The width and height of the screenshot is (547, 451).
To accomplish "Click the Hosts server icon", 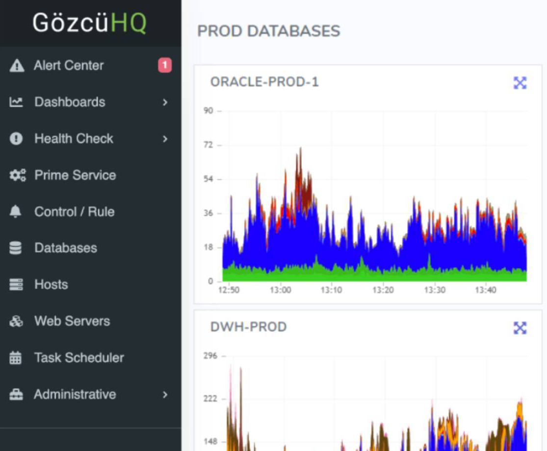I will click(16, 285).
